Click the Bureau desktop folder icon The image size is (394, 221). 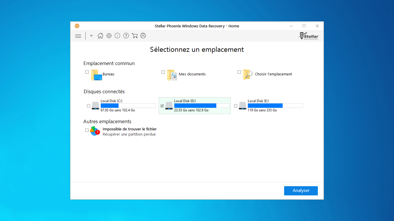tap(96, 75)
